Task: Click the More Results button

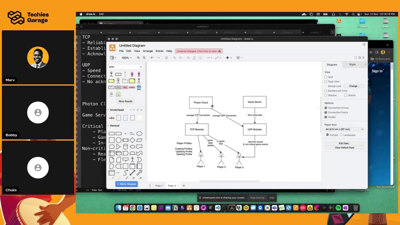Action: click(x=126, y=101)
